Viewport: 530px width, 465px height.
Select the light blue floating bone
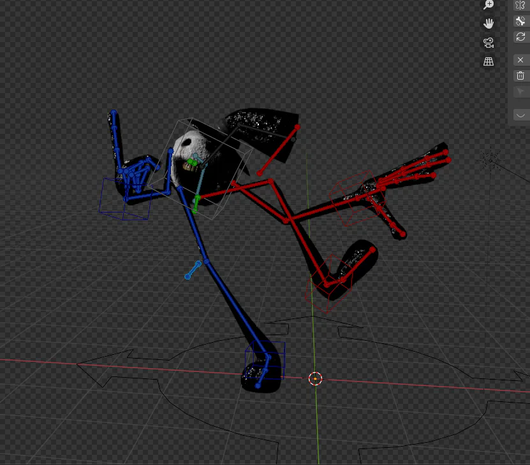[x=193, y=270]
